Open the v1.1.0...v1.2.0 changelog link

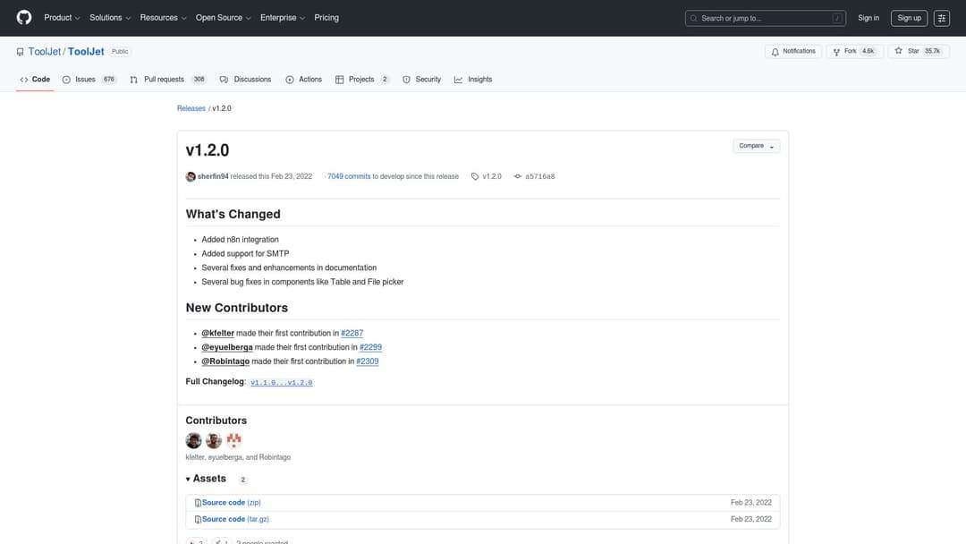click(282, 383)
